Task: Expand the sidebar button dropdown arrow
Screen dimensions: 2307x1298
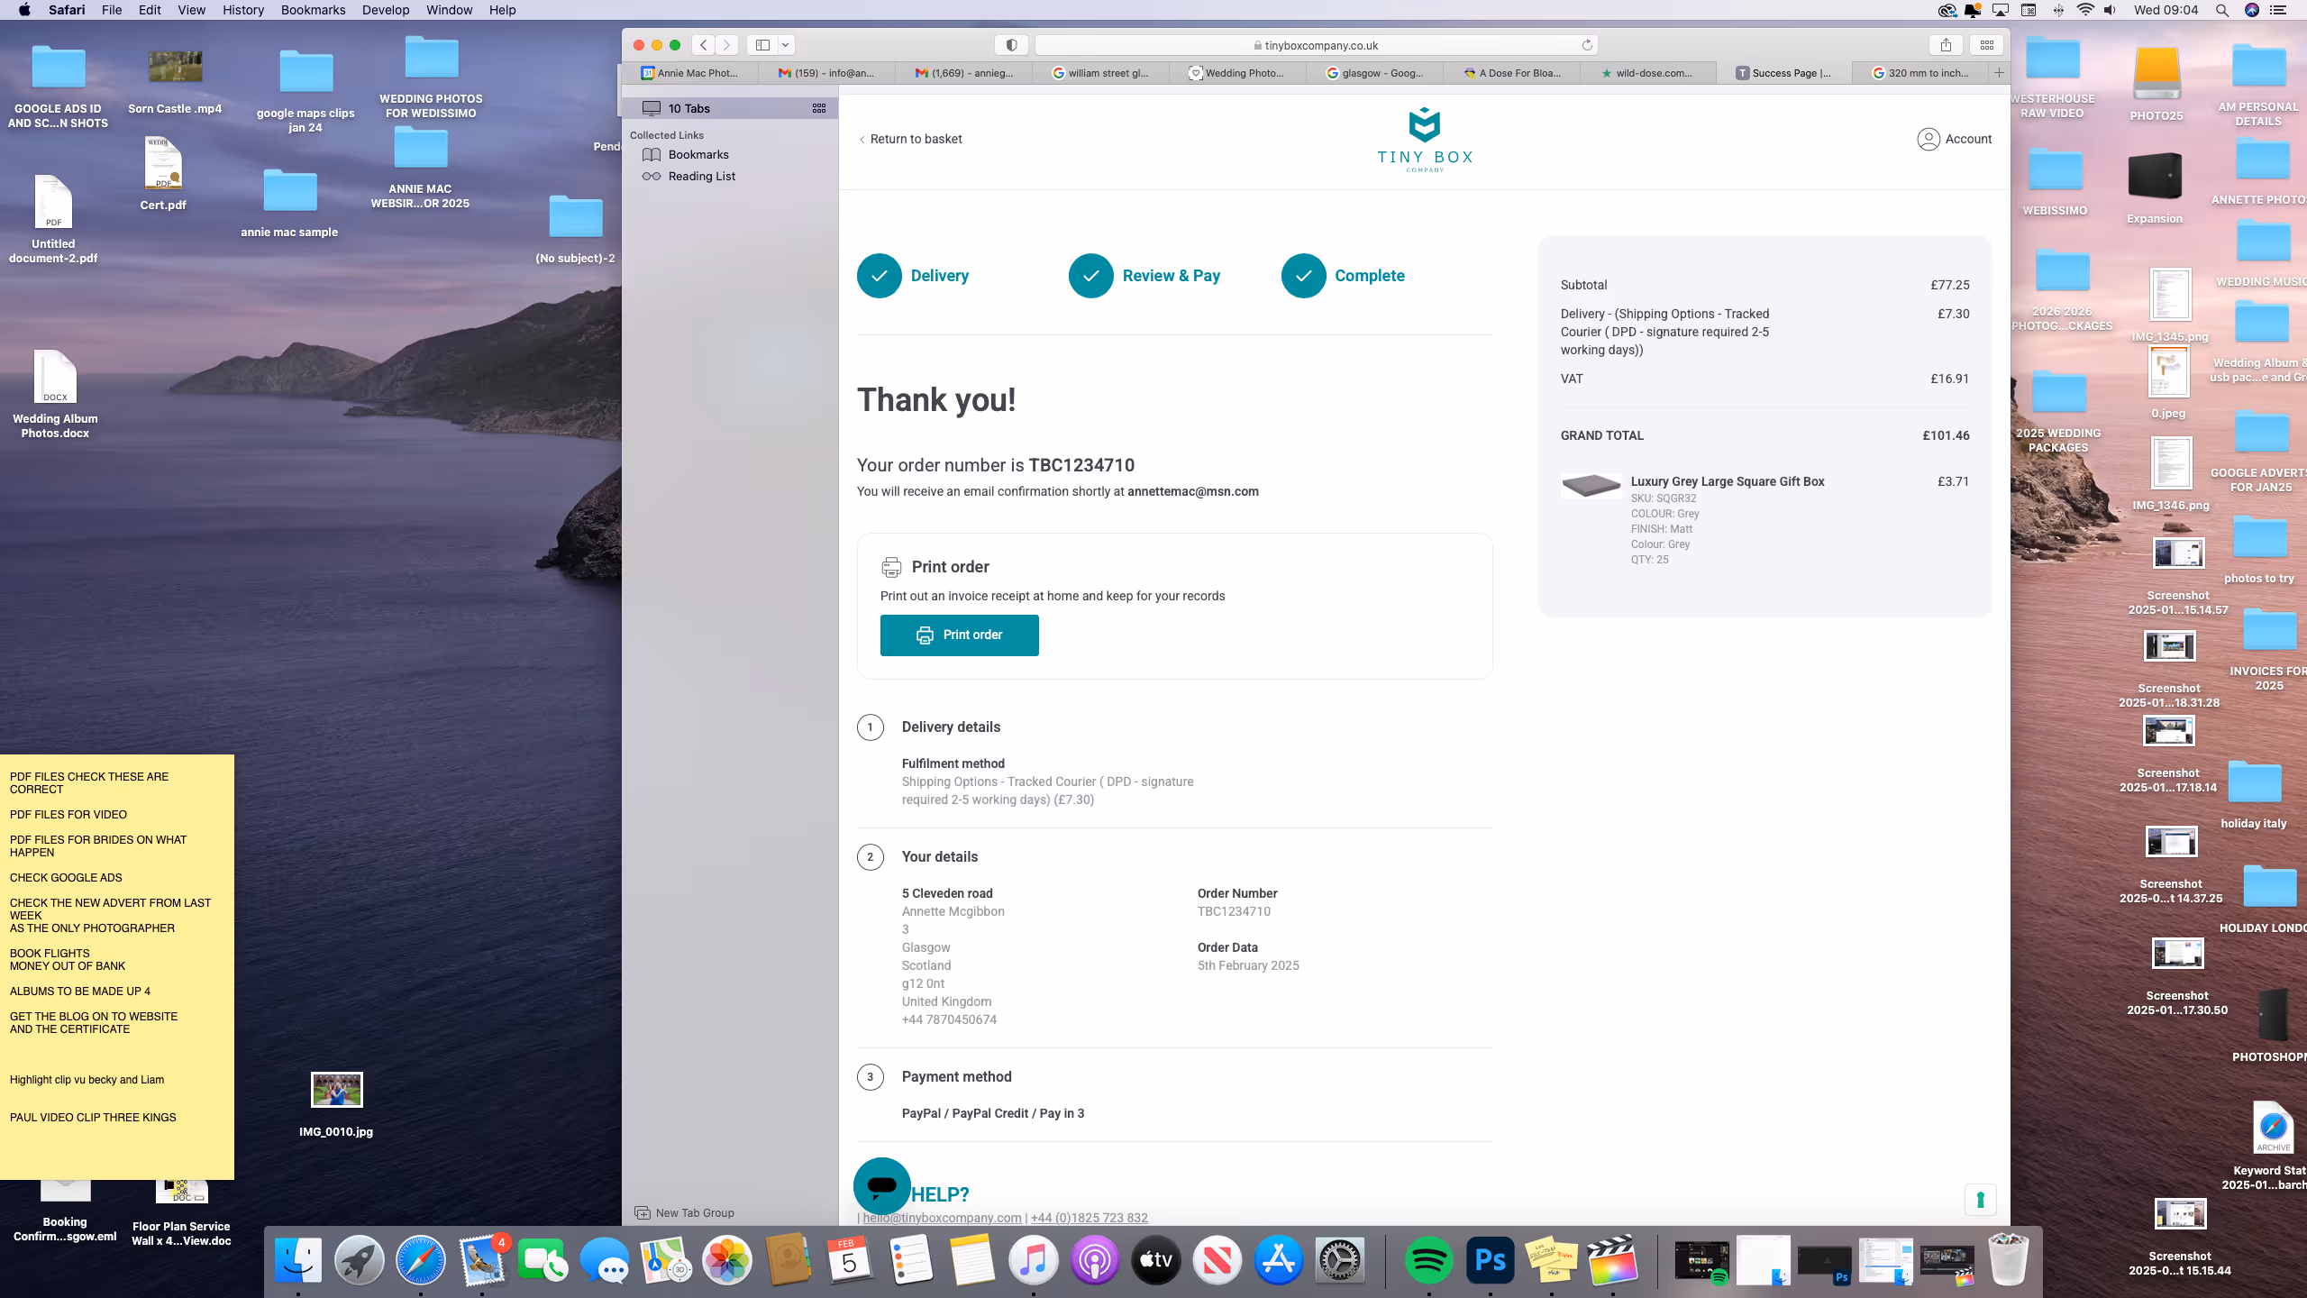Action: (786, 45)
